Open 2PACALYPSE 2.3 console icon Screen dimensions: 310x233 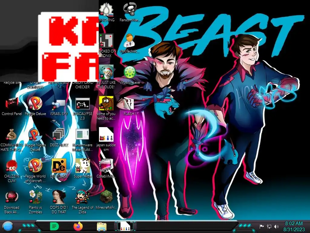(82, 104)
